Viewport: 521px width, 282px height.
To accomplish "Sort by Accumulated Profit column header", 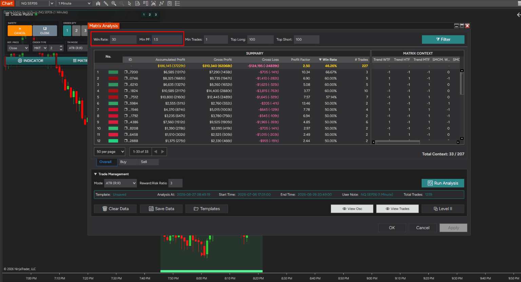I will tap(170, 60).
